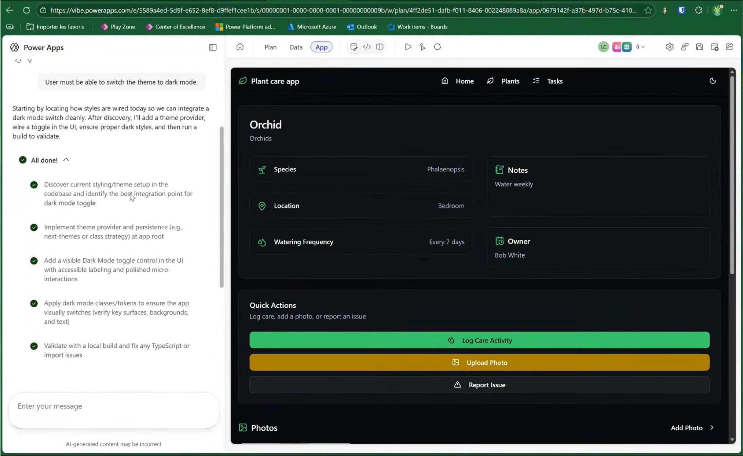Image resolution: width=743 pixels, height=456 pixels.
Task: Expand Photos with the Add Photo chevron
Action: click(712, 427)
